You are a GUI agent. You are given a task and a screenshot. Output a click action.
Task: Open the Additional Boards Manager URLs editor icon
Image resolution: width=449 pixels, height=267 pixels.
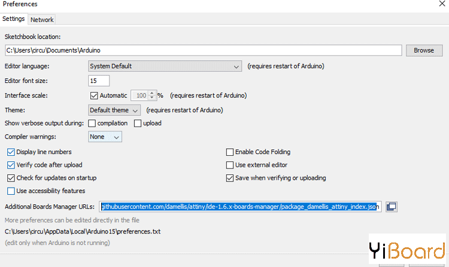[392, 207]
